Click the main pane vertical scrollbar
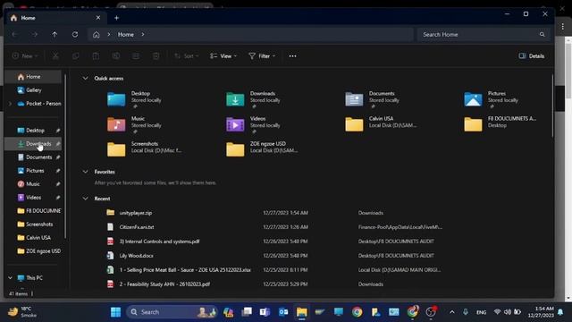572x322 pixels. coord(552,106)
